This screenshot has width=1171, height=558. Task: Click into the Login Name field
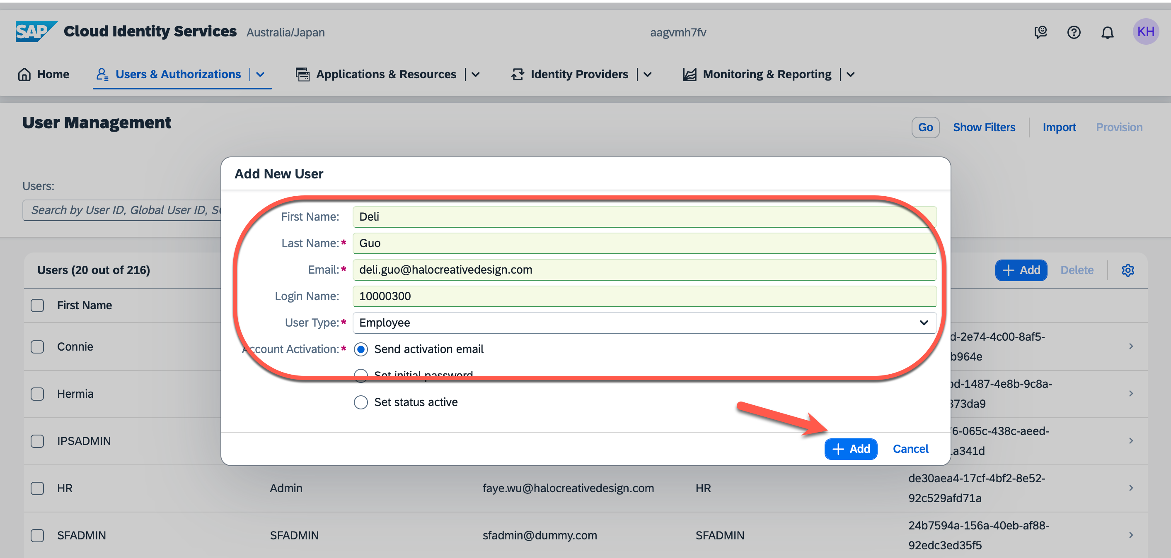click(644, 296)
